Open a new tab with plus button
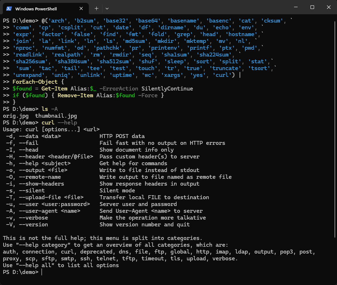This screenshot has height=285, width=337. [96, 9]
